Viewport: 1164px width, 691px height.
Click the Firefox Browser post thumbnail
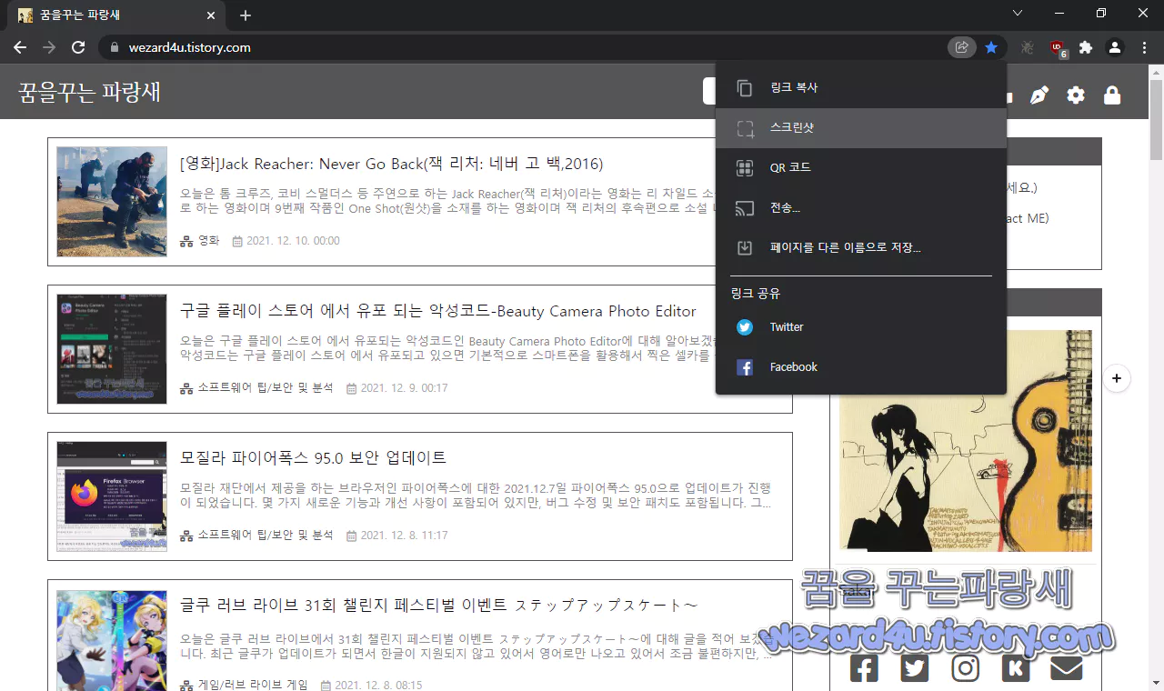(112, 496)
